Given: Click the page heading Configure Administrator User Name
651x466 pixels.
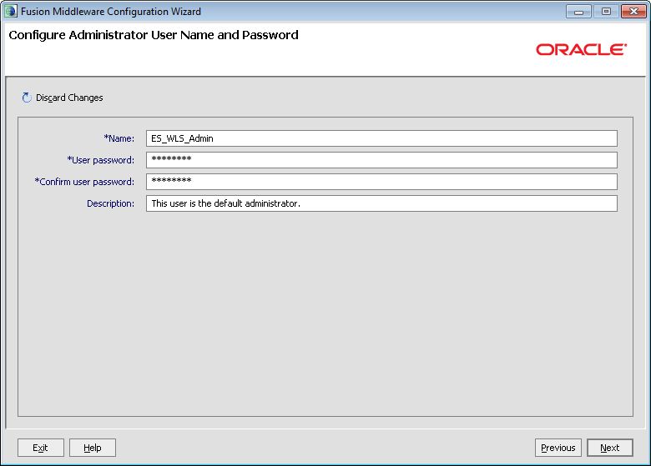Looking at the screenshot, I should point(154,35).
